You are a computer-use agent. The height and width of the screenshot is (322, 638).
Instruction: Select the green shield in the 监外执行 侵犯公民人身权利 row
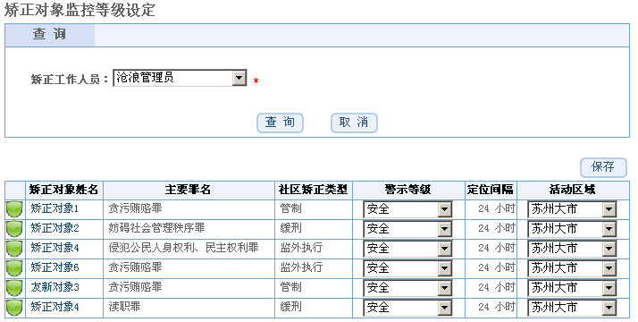[14, 249]
